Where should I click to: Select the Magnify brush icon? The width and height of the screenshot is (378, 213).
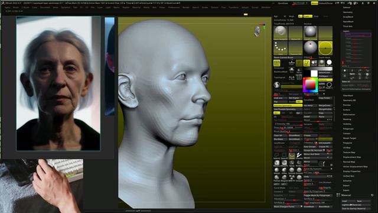(285, 178)
